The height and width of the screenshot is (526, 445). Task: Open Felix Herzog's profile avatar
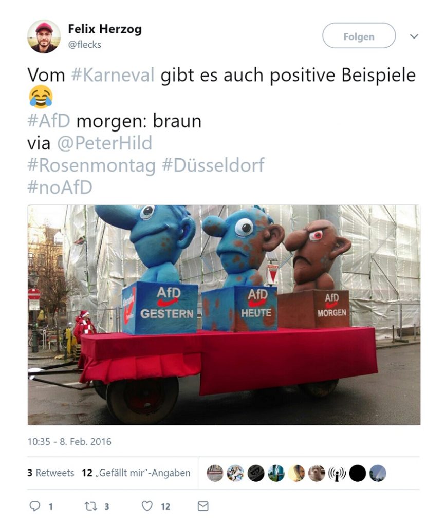pos(44,36)
